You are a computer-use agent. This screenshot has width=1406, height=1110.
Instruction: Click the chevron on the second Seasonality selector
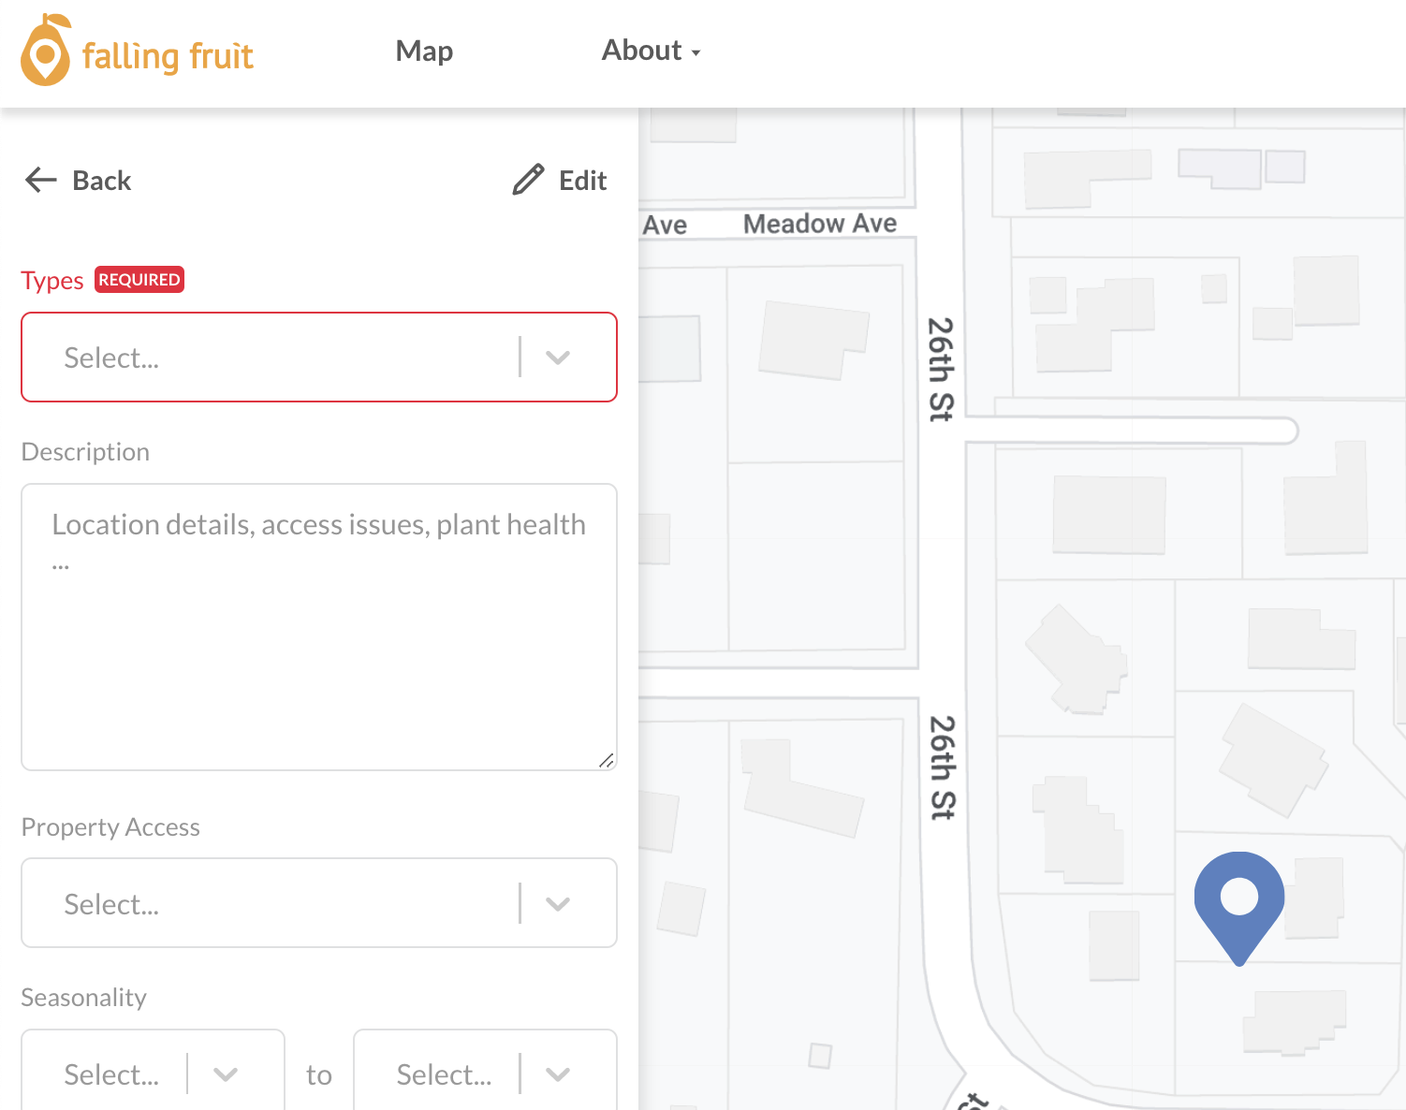(558, 1073)
